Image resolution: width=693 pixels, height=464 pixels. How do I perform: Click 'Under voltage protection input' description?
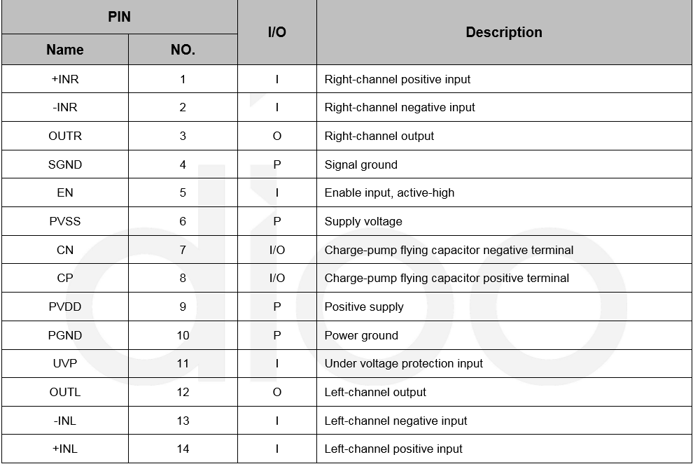pyautogui.click(x=403, y=364)
